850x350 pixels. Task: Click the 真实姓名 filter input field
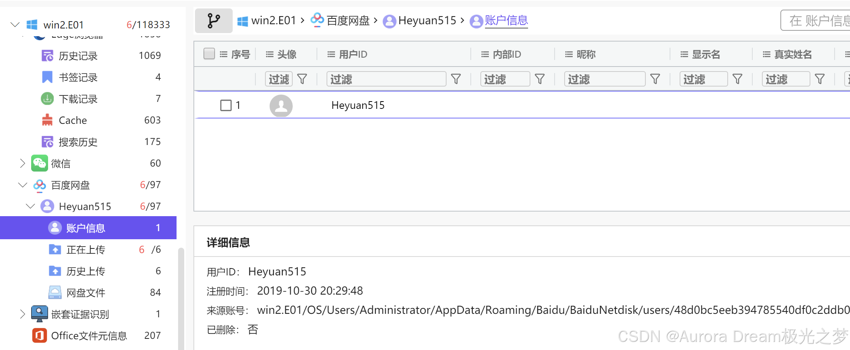(786, 79)
